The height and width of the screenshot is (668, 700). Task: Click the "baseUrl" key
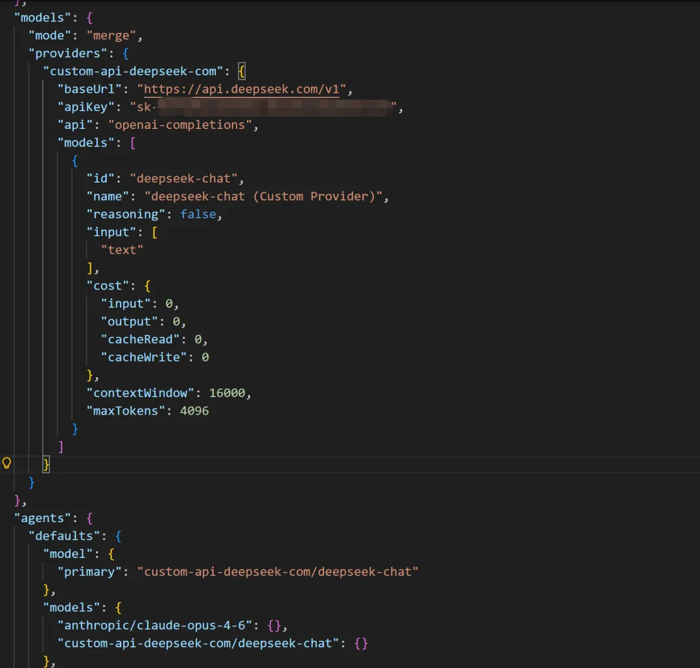(x=89, y=89)
